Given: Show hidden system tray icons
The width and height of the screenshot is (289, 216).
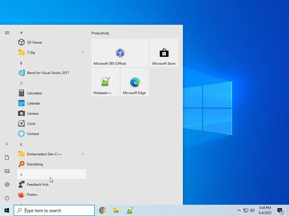Looking at the screenshot, I should click(x=239, y=210).
